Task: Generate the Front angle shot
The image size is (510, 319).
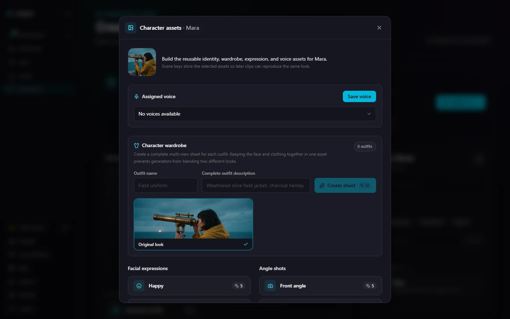Action: pos(321,286)
